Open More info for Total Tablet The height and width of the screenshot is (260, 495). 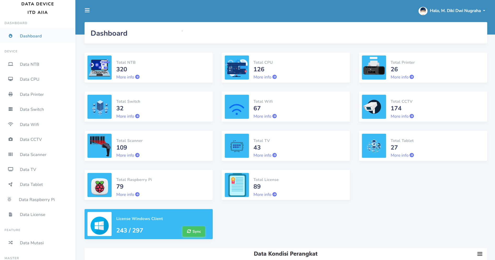(x=402, y=155)
